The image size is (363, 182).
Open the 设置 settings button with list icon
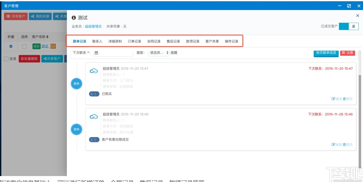(348, 54)
